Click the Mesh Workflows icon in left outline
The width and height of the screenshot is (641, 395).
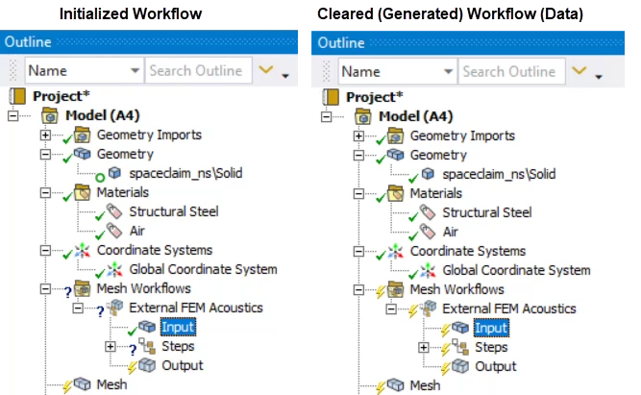pos(82,289)
